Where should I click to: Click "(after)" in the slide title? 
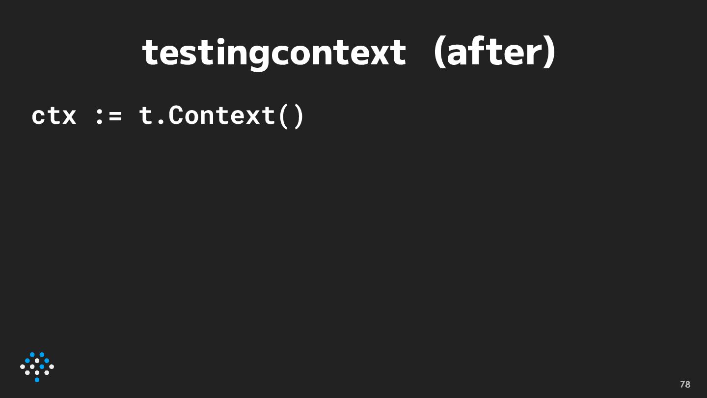[x=495, y=53]
